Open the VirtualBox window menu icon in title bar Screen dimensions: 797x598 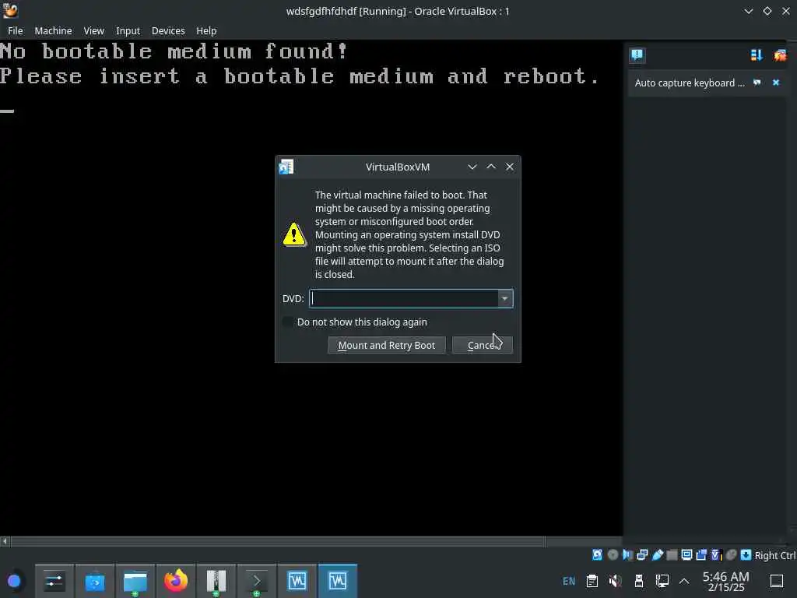10,11
